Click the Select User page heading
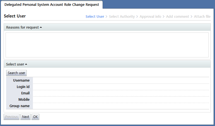 [15, 16]
